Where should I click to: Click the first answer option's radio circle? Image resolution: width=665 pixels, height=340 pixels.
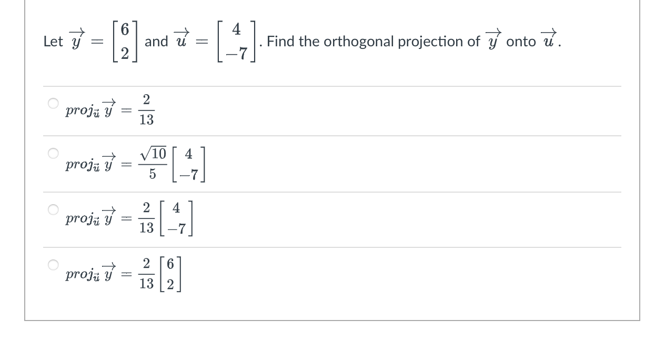[53, 103]
